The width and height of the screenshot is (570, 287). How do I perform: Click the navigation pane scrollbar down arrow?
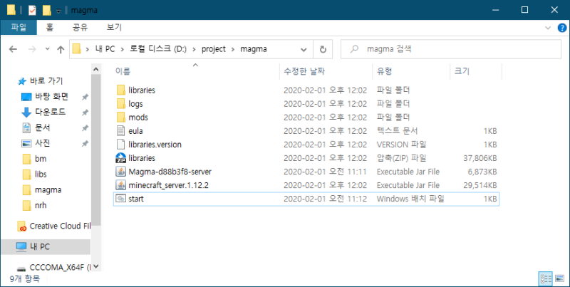point(96,266)
